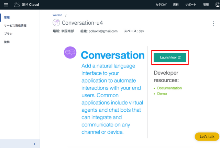
Task: Click the 組織: polluxtk@gmail.com text
Action: 99,31
